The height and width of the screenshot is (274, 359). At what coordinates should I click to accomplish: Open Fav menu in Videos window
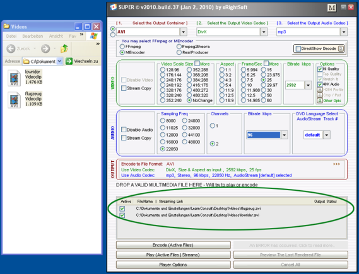73,36
